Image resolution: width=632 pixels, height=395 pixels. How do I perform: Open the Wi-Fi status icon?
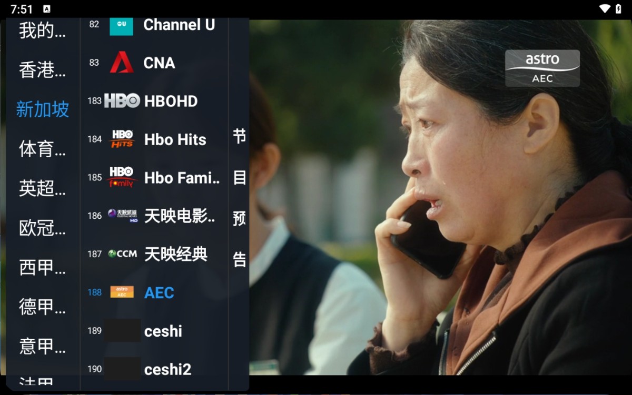pos(605,9)
